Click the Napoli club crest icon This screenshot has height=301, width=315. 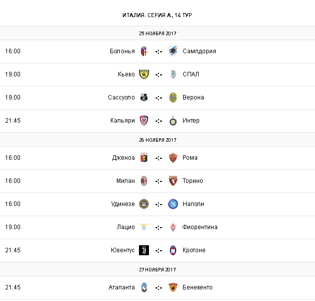click(x=173, y=204)
